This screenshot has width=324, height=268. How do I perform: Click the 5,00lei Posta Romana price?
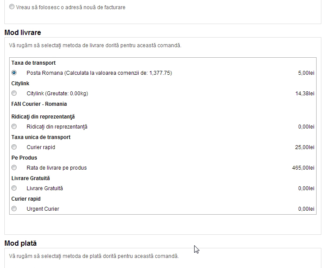click(306, 73)
